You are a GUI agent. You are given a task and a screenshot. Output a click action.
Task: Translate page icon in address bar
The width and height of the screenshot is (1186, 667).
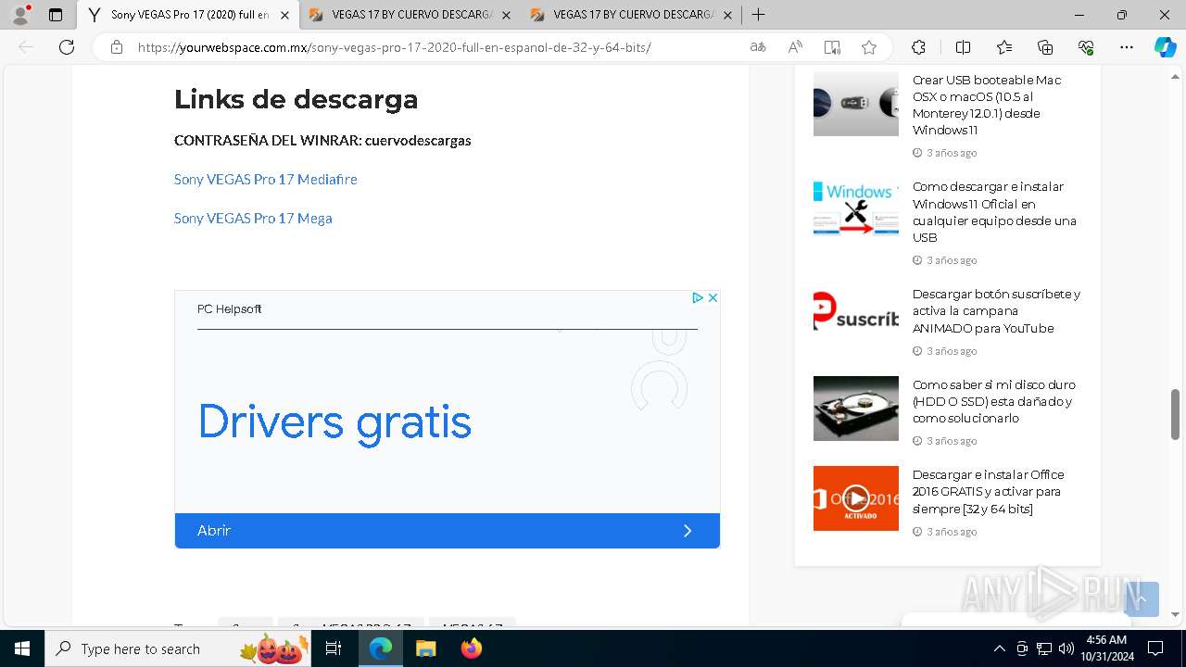(758, 47)
